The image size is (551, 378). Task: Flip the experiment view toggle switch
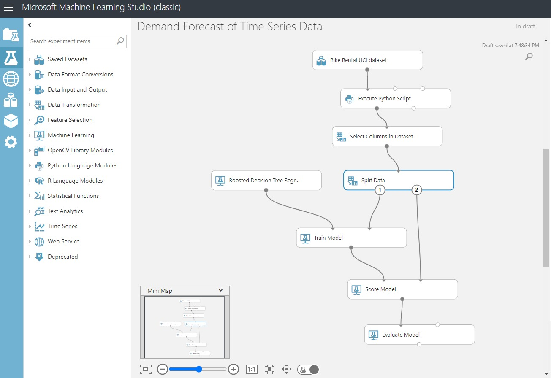point(308,369)
